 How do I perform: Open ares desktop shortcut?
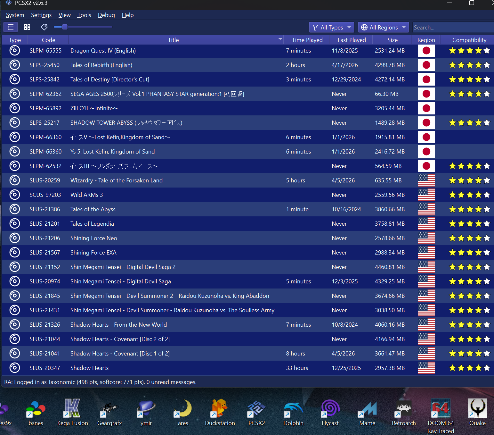183,413
